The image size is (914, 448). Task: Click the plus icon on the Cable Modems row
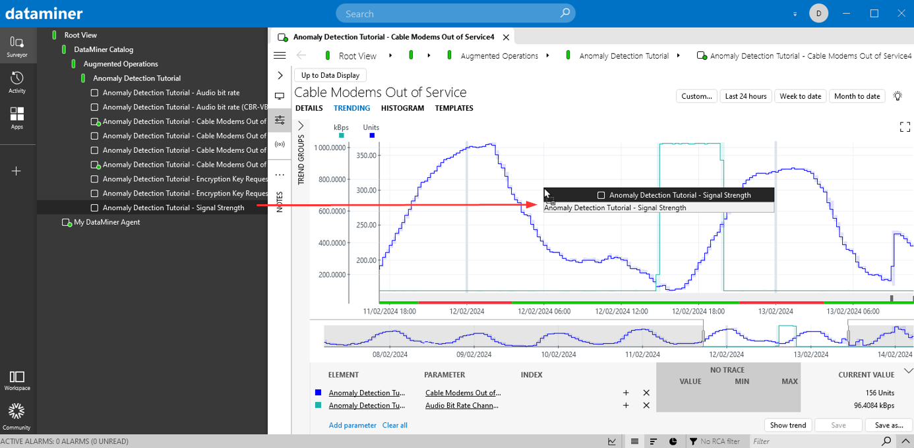click(626, 393)
